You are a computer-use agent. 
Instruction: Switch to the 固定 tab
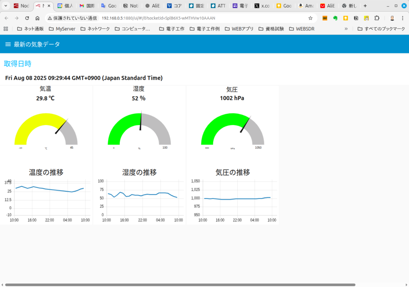point(197,6)
